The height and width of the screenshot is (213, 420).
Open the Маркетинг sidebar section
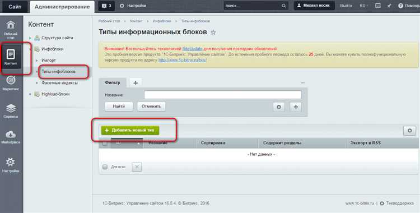11,84
